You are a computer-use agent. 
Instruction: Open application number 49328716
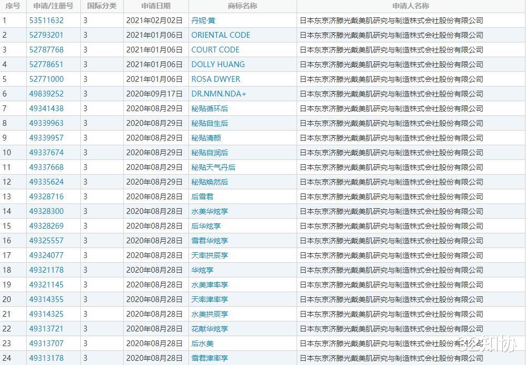[x=46, y=197]
